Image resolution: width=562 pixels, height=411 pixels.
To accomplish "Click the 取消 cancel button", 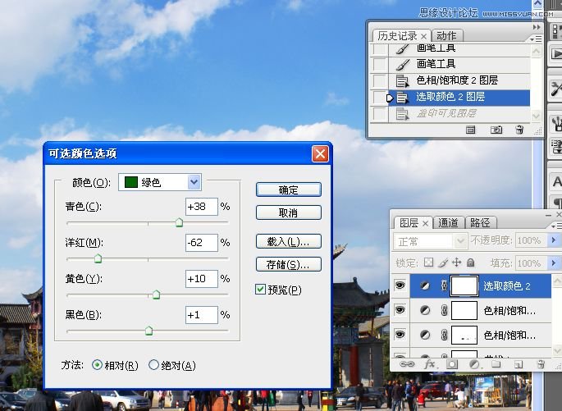I will [x=289, y=212].
